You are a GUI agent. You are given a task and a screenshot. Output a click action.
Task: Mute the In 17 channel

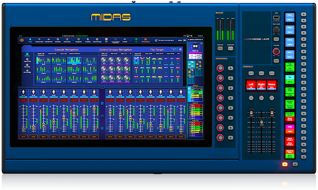(x=23, y=100)
